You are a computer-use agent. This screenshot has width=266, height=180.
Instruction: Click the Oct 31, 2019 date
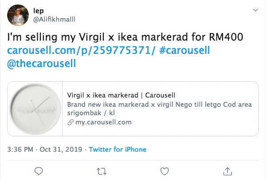pyautogui.click(x=61, y=150)
